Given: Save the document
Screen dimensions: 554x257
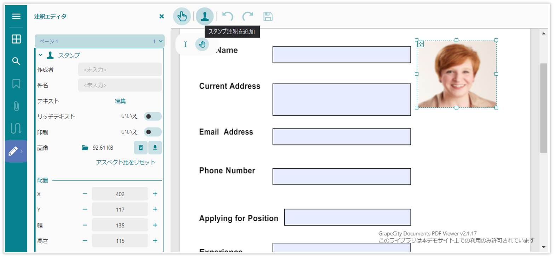Looking at the screenshot, I should coord(268,16).
